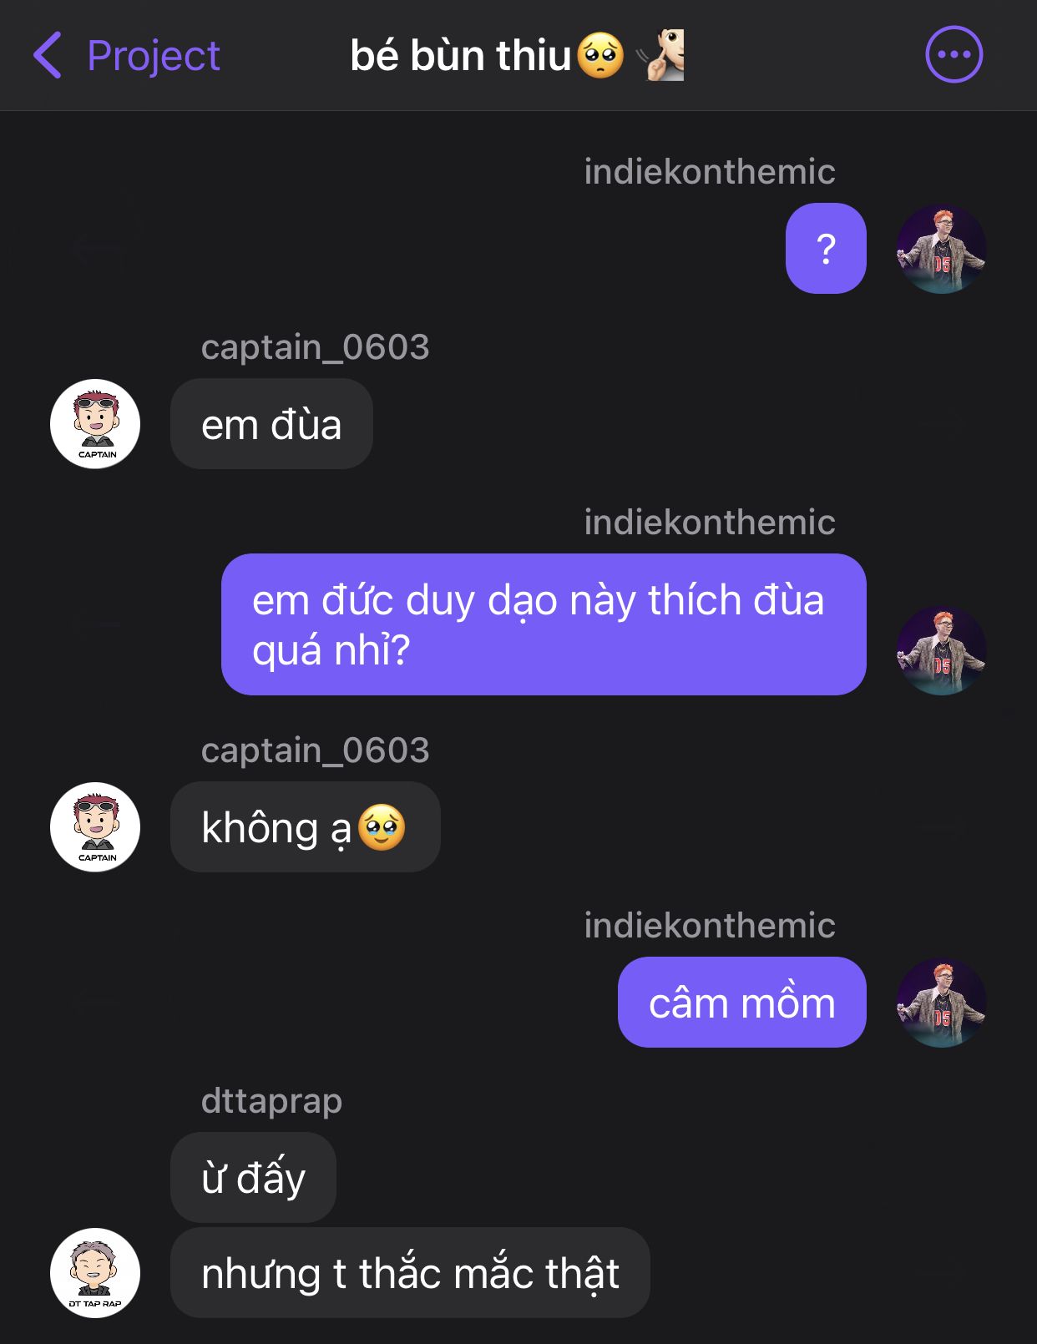Image resolution: width=1037 pixels, height=1344 pixels.
Task: Tap the dttaprap username label
Action: (271, 1100)
